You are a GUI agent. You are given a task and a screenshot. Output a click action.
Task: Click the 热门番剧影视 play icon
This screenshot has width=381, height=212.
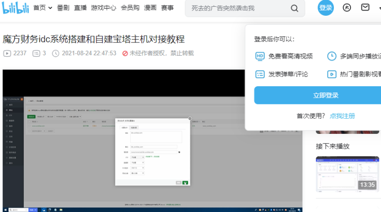point(331,74)
